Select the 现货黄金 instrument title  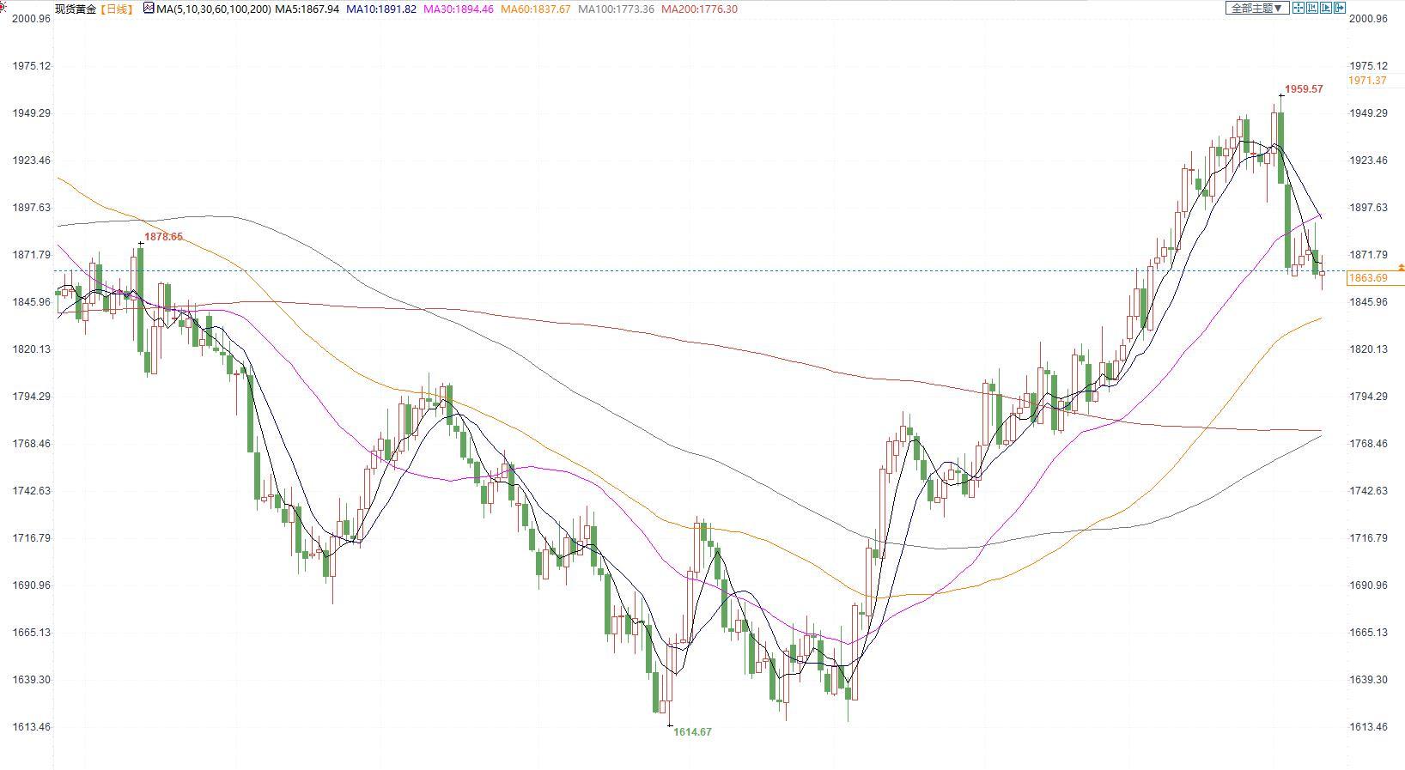[76, 9]
